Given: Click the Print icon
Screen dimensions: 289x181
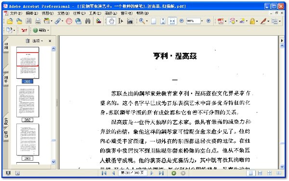Looking at the screenshot, I should 38,21.
